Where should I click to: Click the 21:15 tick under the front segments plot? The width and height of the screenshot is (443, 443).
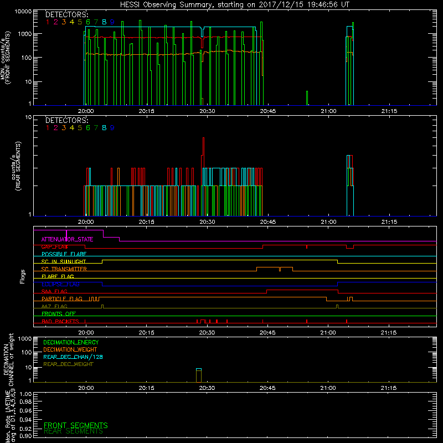pos(389,111)
